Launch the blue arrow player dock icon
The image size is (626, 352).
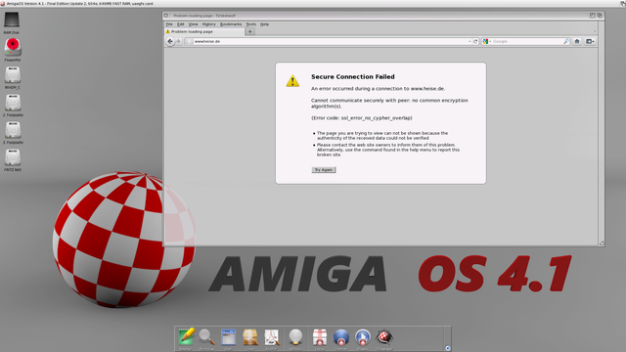click(x=363, y=337)
